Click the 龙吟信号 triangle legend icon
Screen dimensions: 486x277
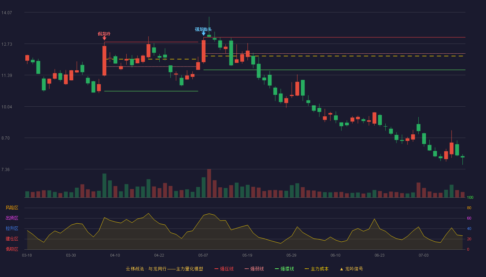341,269
